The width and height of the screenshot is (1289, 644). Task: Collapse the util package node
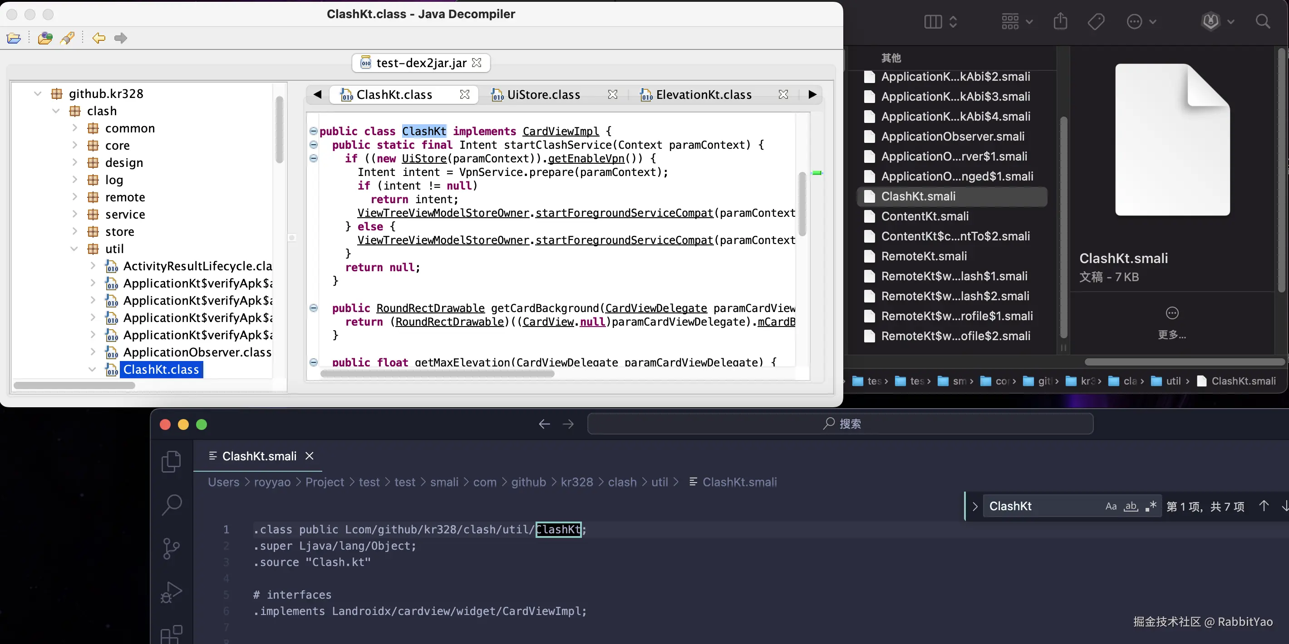74,249
